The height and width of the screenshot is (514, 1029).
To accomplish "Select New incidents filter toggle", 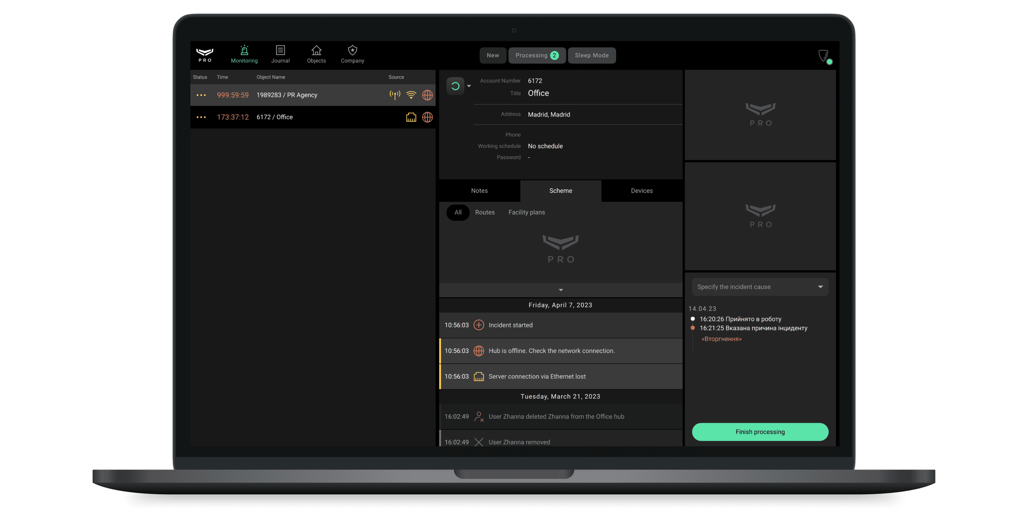I will (493, 55).
